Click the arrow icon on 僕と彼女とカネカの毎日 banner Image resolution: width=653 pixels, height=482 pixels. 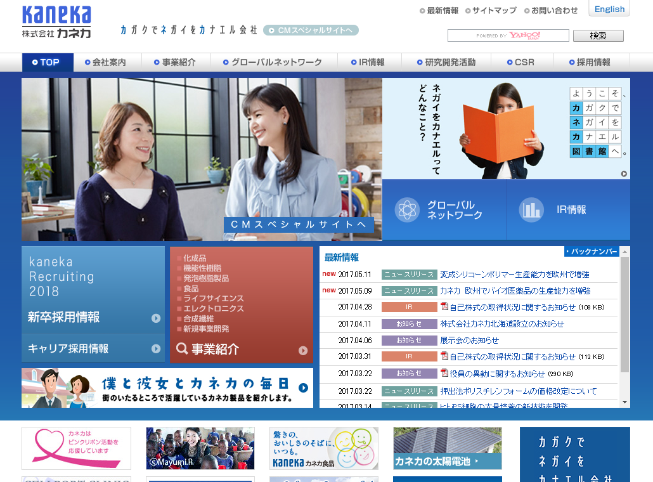tap(303, 388)
